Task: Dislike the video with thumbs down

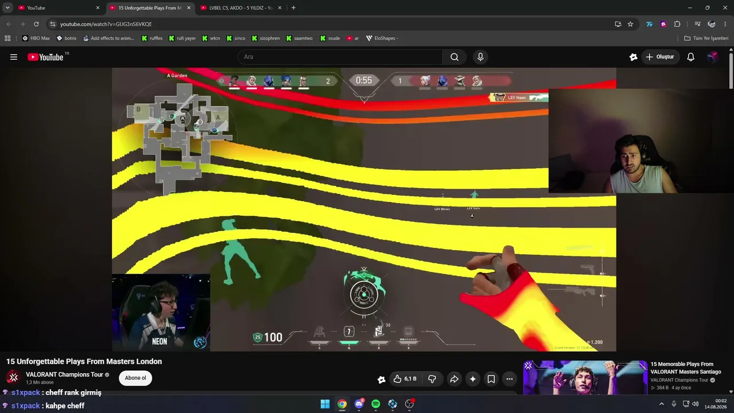Action: pyautogui.click(x=432, y=379)
